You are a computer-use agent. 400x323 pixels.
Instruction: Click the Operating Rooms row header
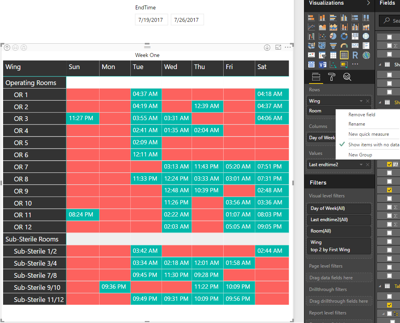[35, 83]
